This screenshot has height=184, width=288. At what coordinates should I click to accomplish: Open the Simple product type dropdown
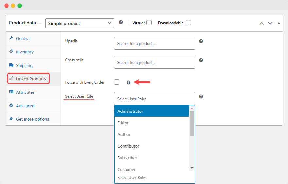coord(79,23)
